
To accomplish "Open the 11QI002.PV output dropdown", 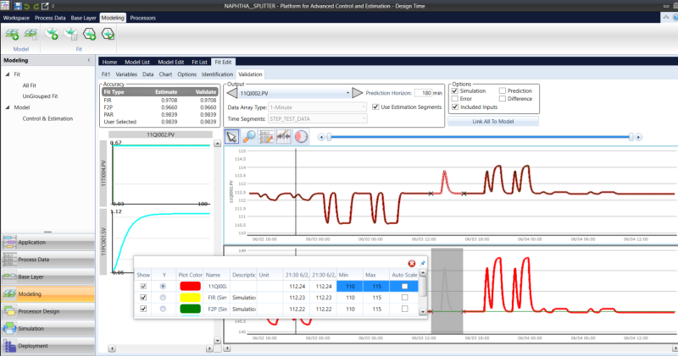I will pyautogui.click(x=347, y=93).
